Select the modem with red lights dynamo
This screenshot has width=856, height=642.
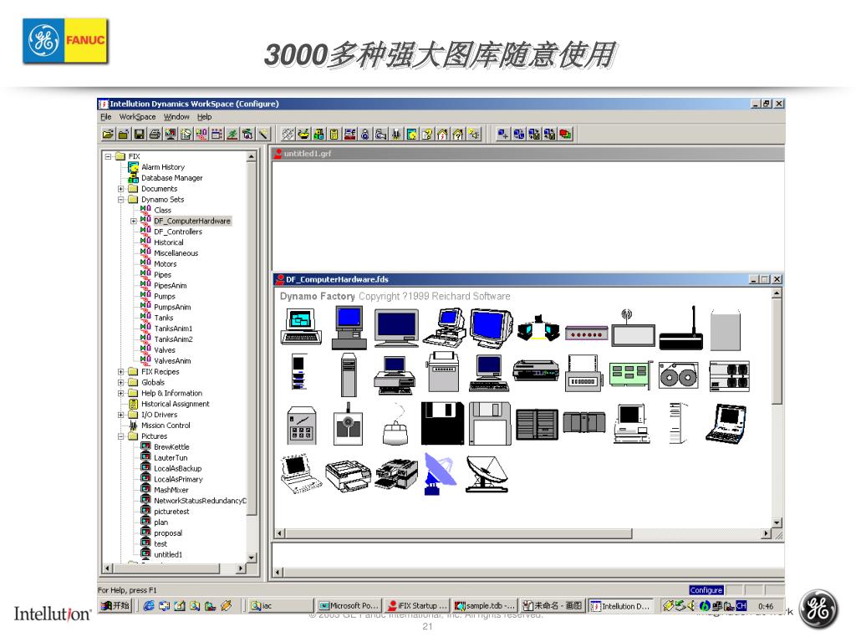click(x=586, y=333)
